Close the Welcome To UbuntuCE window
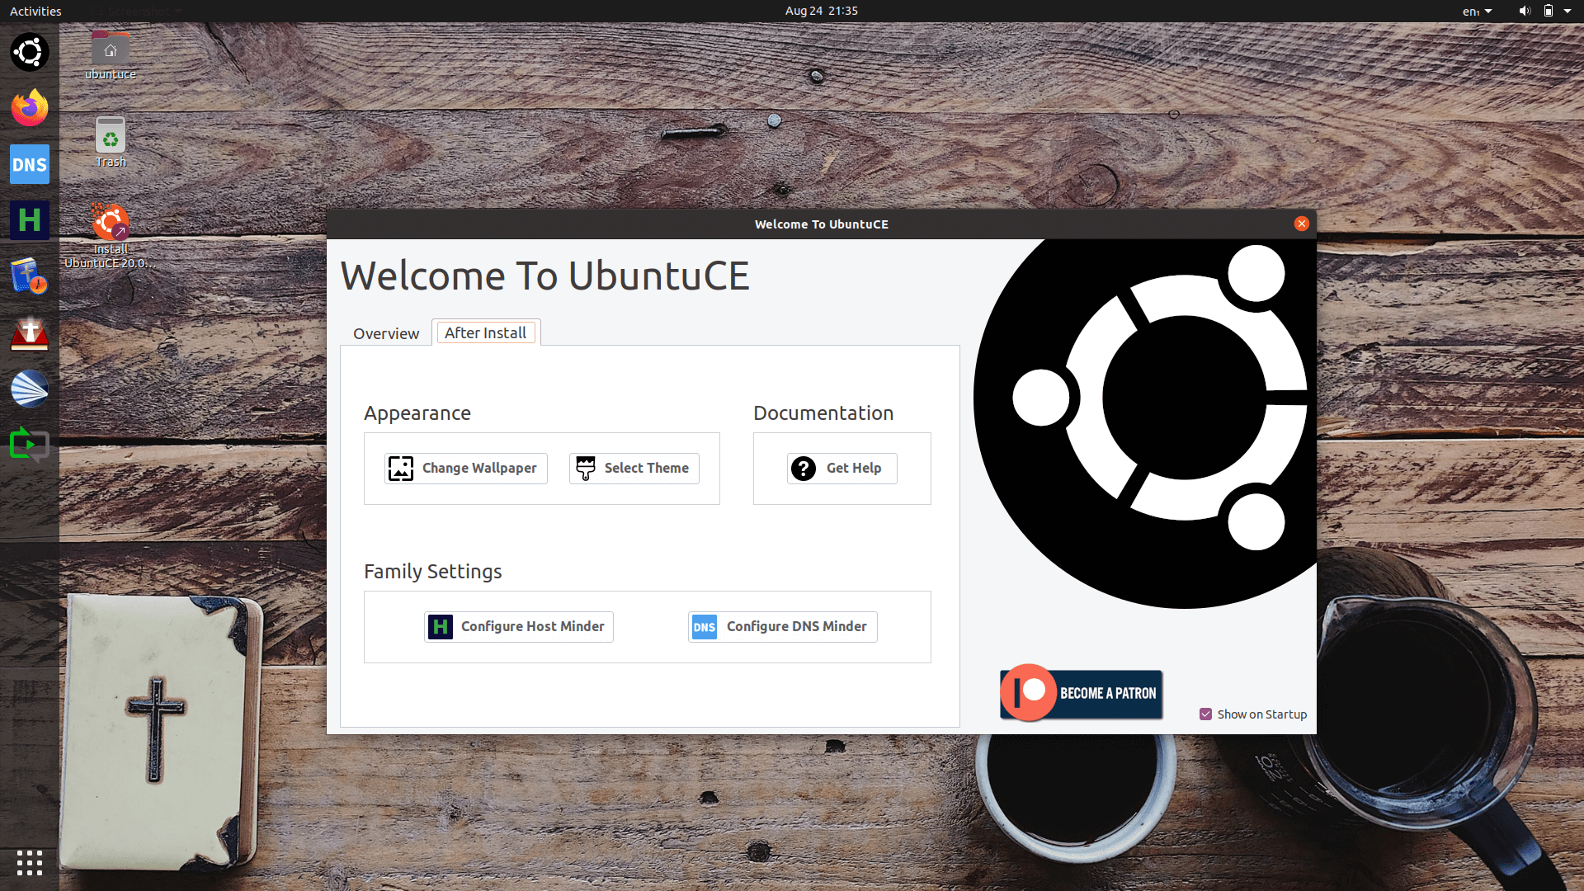Screen dimensions: 1584x891 pos(1302,224)
